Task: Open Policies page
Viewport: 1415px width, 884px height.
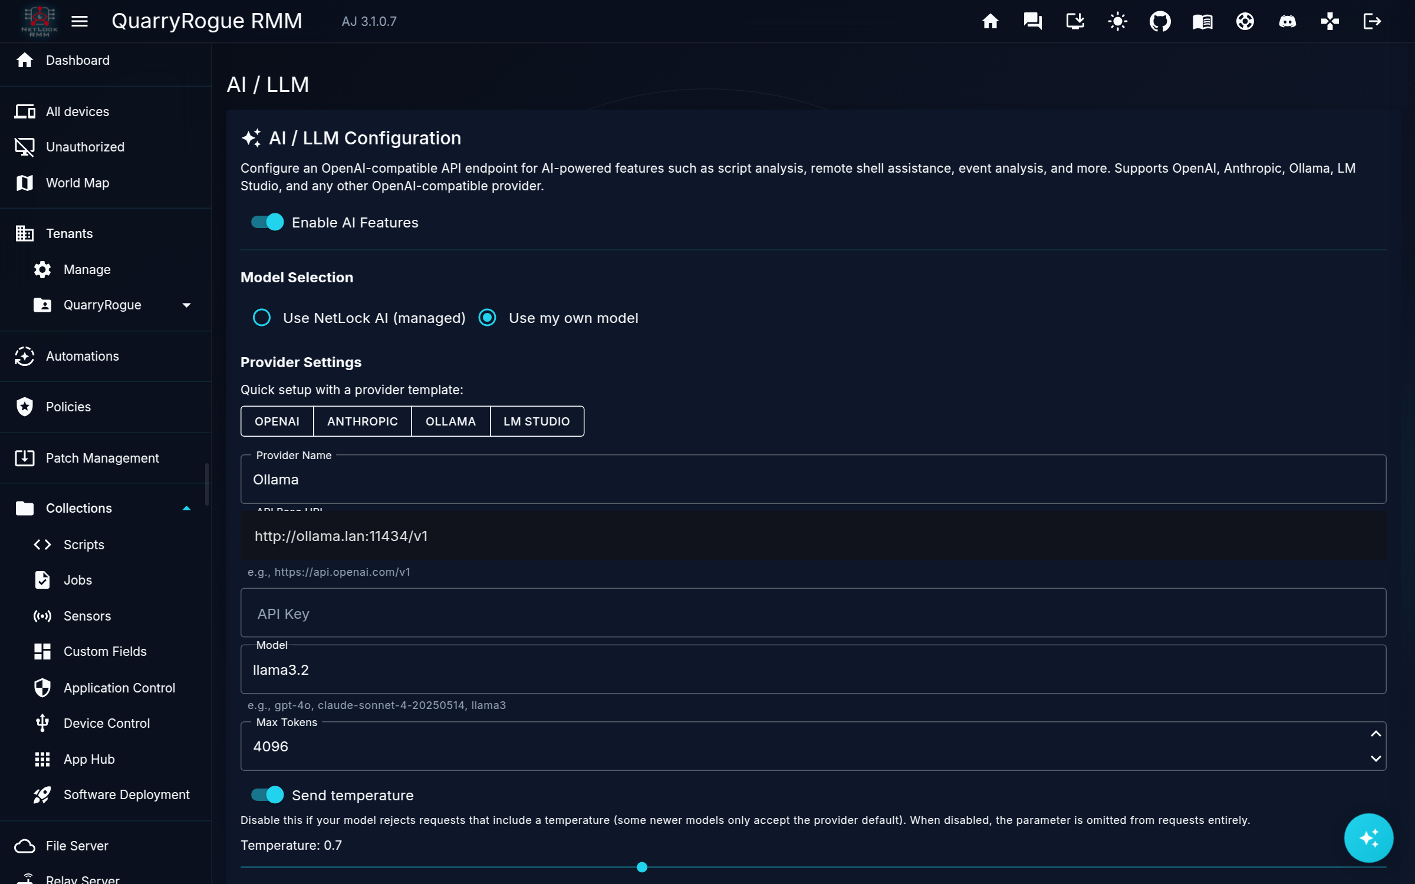Action: (106, 407)
